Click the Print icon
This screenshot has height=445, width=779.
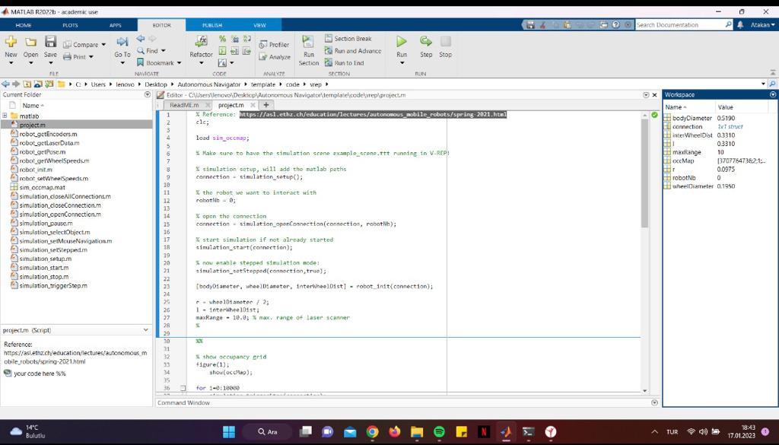point(68,57)
